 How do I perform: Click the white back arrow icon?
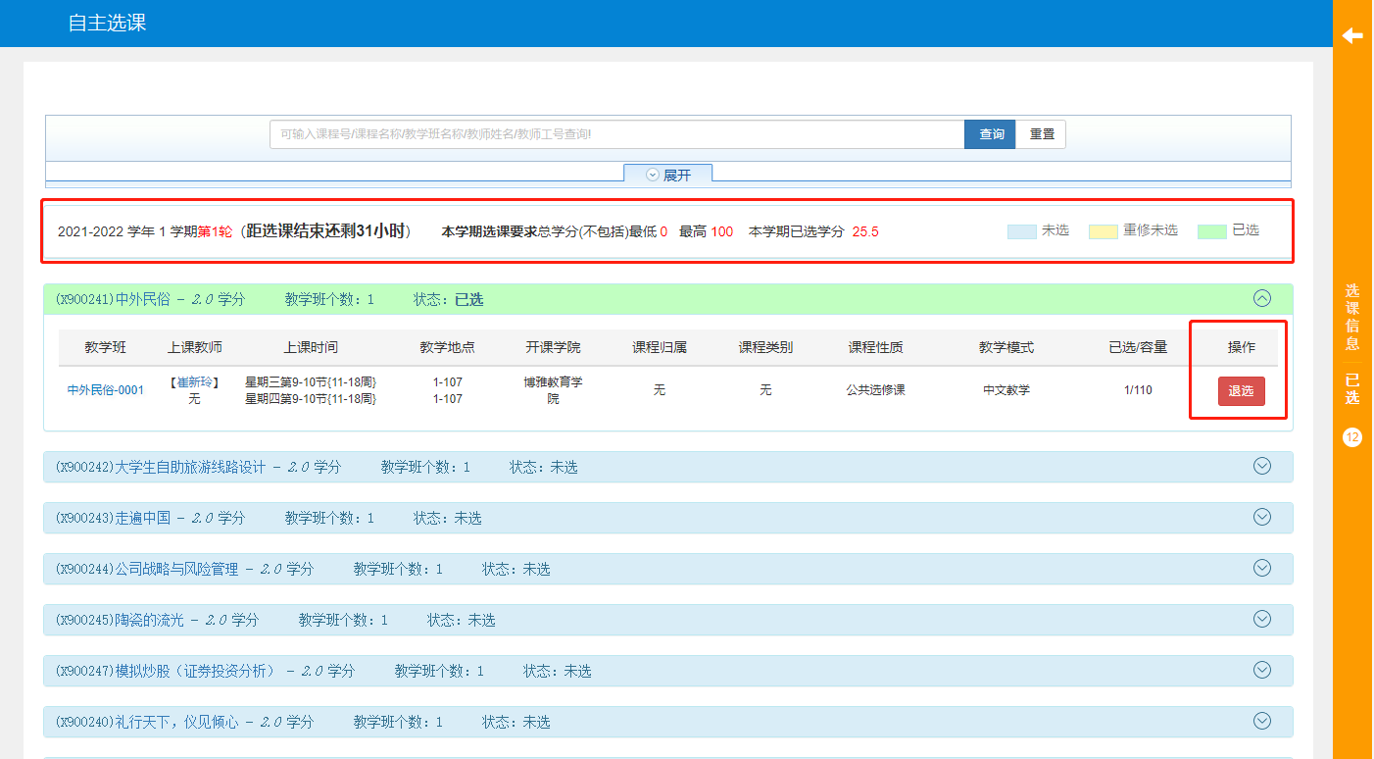[x=1352, y=36]
